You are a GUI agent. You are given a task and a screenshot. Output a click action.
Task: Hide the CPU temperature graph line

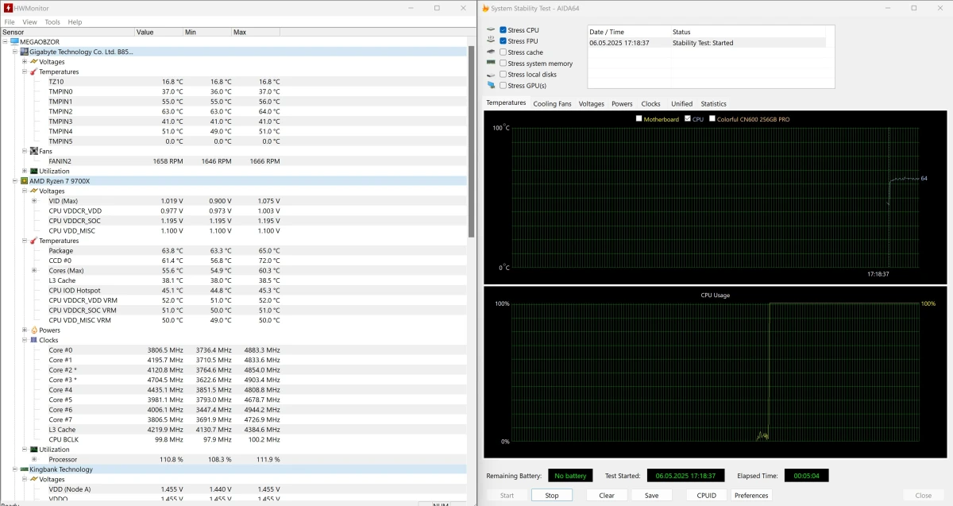coord(688,119)
